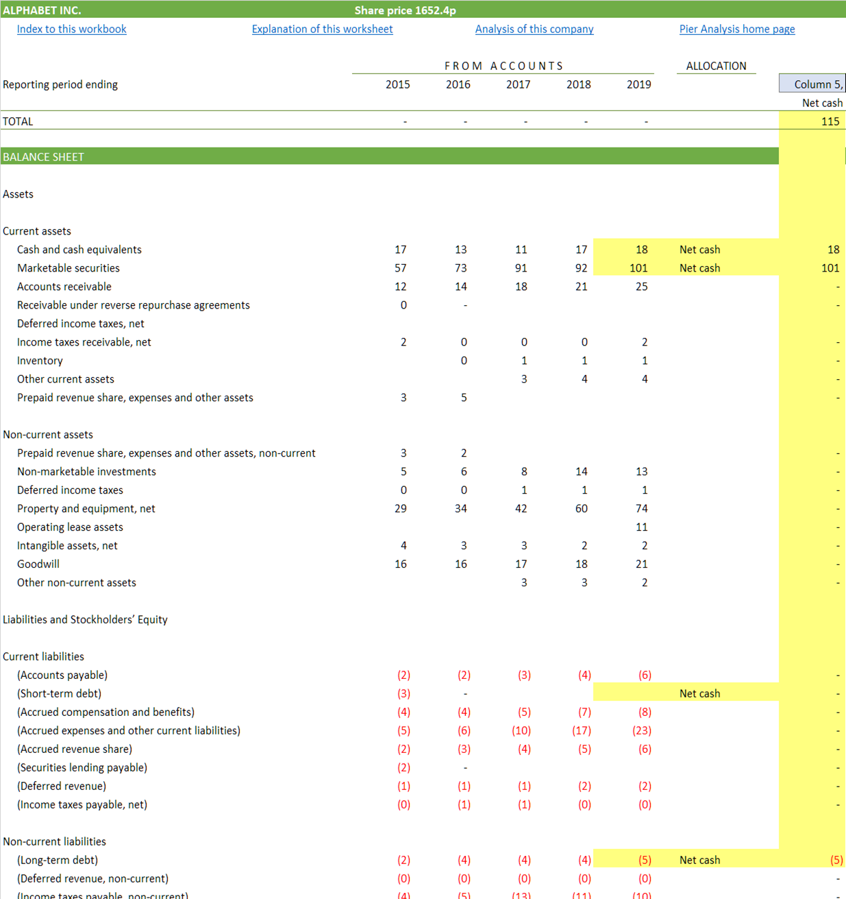Select the (Deferred revenue) row label

coord(62,787)
